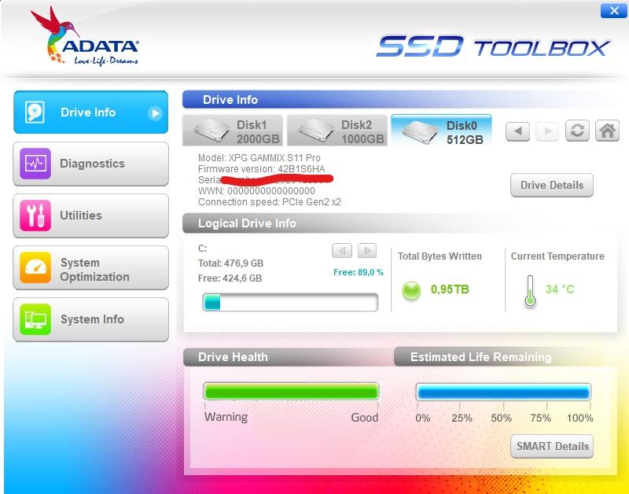The image size is (629, 494).
Task: Select the Disk1 2000GB tab
Action: (x=233, y=131)
